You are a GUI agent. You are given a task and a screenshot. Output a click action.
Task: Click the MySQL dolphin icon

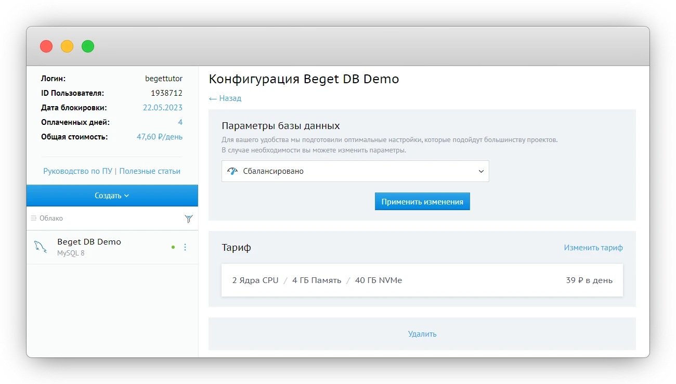(40, 247)
